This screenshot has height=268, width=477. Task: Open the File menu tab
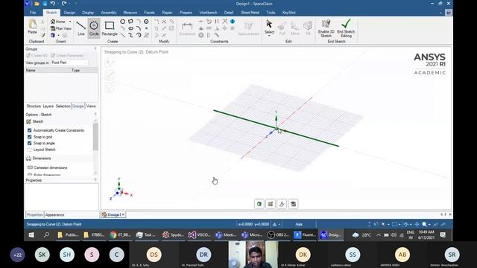[33, 13]
